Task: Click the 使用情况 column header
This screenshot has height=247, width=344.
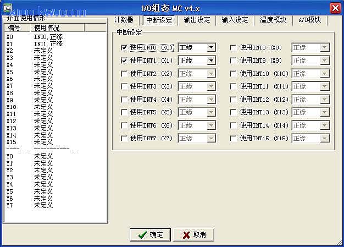Action: 56,28
